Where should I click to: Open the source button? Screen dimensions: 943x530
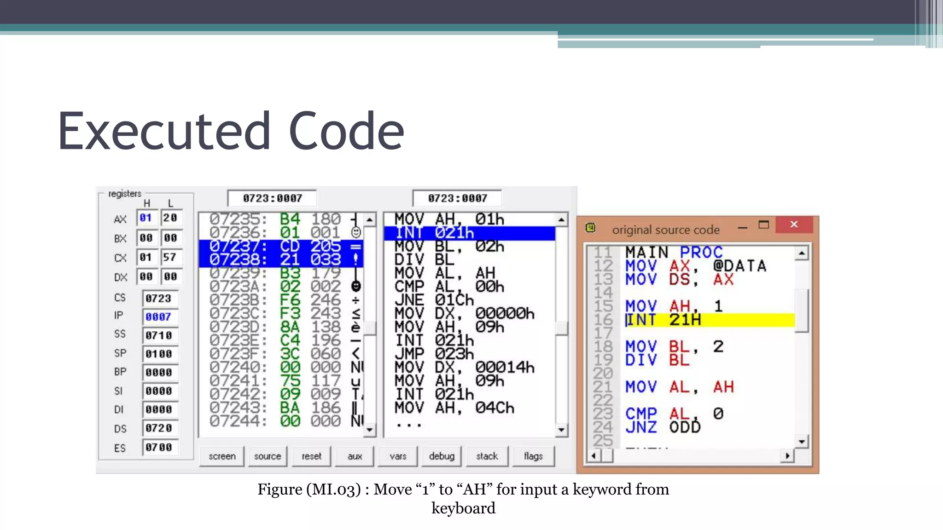click(267, 456)
